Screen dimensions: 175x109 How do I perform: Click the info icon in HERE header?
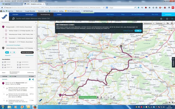(161, 19)
